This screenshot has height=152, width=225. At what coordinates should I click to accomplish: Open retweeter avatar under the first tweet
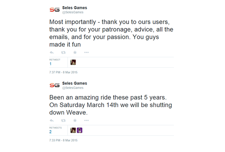(73, 62)
